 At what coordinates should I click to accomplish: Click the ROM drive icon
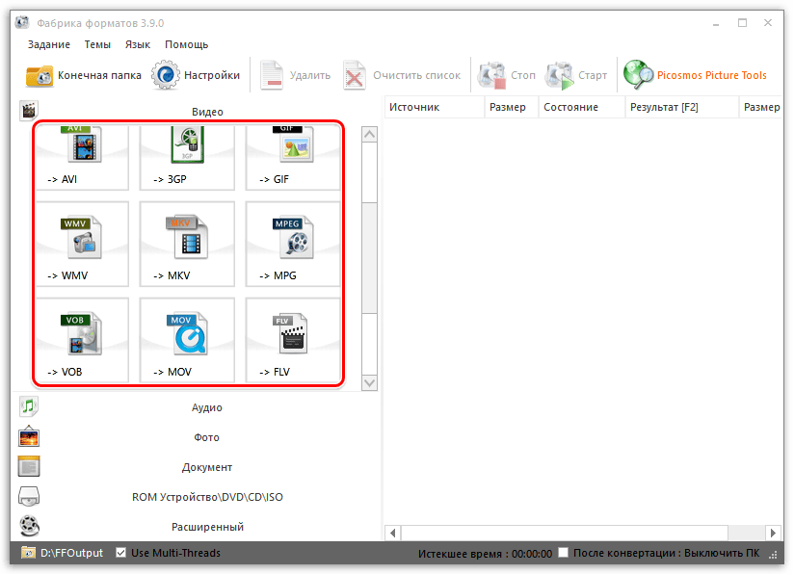coord(29,497)
